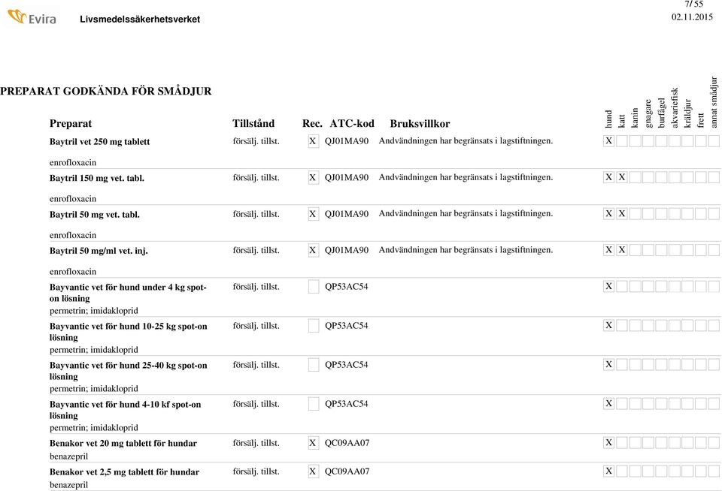Click the rotated gnagare column label
This screenshot has width=722, height=491.
click(x=648, y=113)
